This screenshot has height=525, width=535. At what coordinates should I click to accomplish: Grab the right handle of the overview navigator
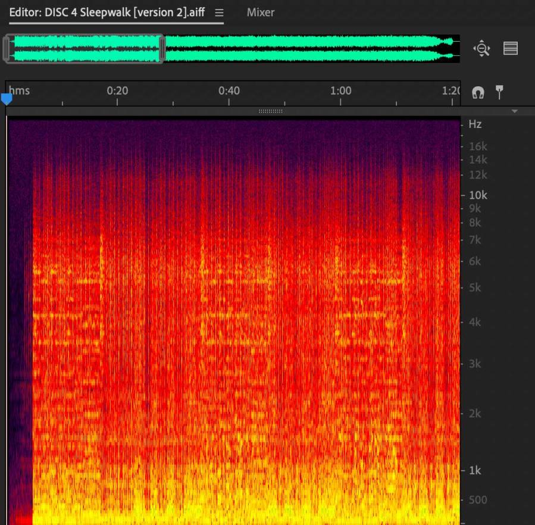pos(162,49)
